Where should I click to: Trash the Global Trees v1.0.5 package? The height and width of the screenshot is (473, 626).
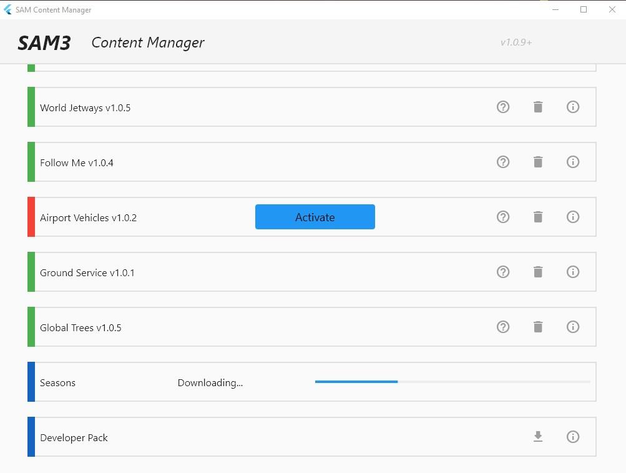pos(538,327)
